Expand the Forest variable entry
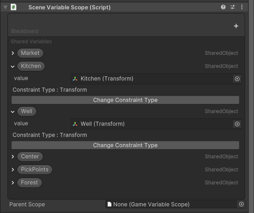Viewport: 254px width, 213px height. click(x=13, y=183)
